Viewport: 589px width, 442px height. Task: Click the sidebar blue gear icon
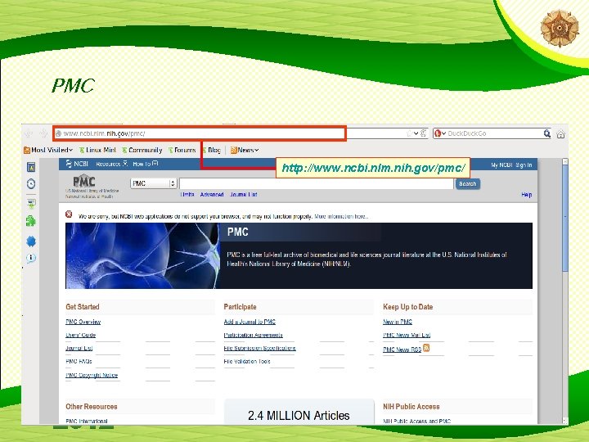[x=31, y=241]
